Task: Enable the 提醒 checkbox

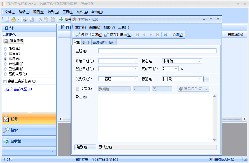Action: [78, 88]
